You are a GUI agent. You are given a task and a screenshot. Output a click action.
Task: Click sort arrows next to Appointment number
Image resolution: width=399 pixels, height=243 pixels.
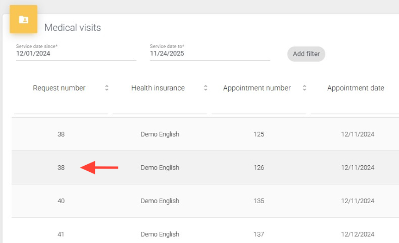point(305,88)
